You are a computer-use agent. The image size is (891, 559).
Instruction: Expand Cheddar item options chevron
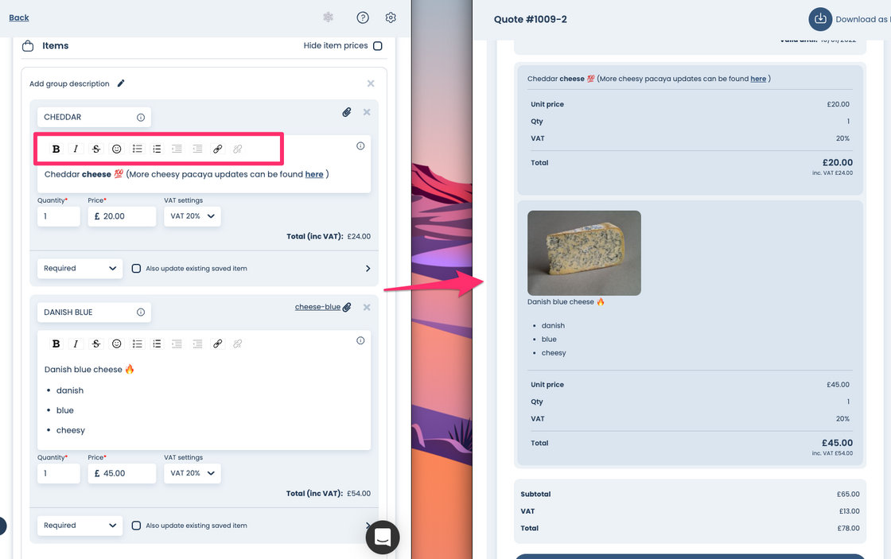[368, 268]
